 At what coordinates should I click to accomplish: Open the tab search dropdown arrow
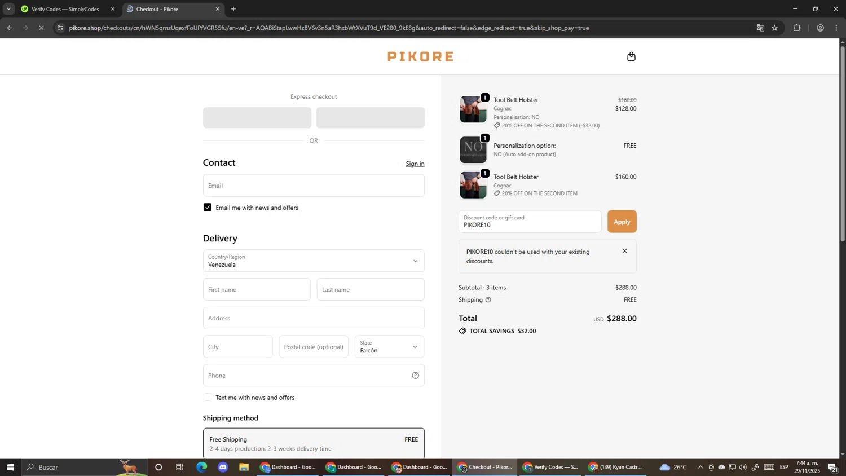click(x=8, y=9)
